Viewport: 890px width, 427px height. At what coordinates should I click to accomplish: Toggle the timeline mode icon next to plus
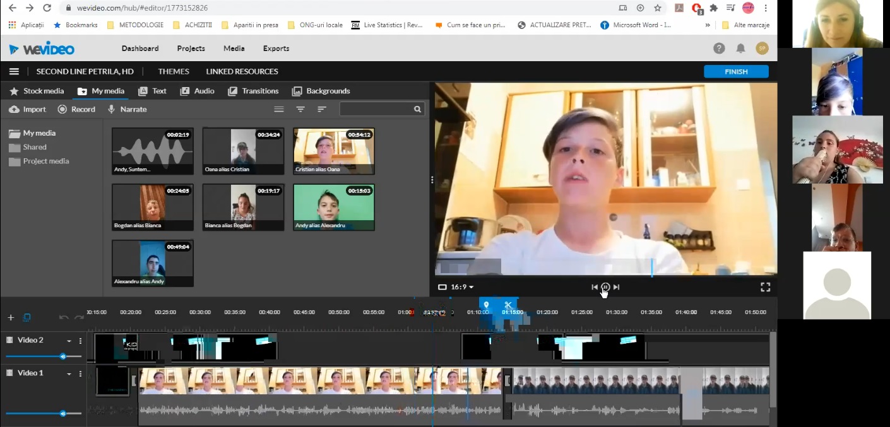27,317
